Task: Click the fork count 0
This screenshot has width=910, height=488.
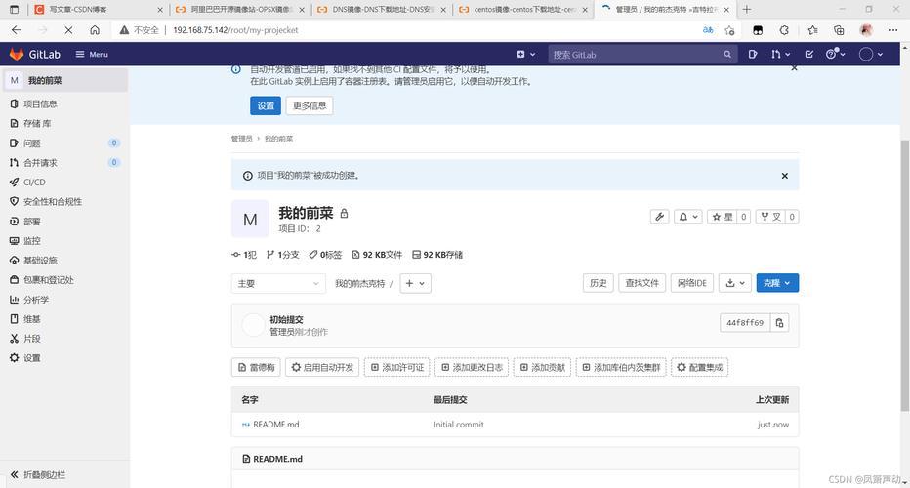Action: (x=792, y=217)
